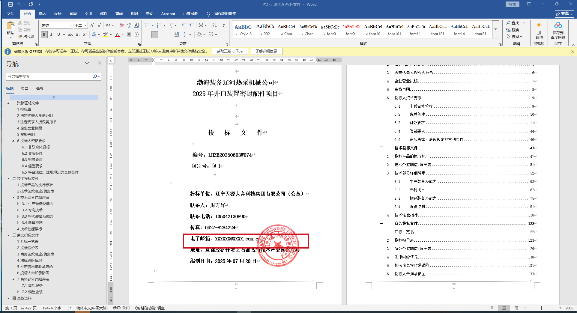Cut the selection with 剪切
Viewport: 577px width, 313px height.
click(x=24, y=23)
